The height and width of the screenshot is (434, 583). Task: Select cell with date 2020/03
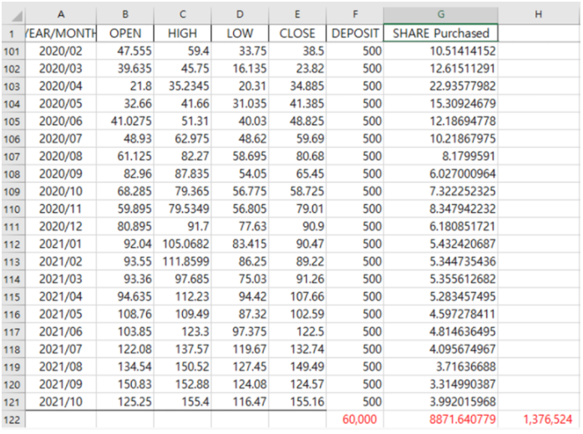coord(61,68)
